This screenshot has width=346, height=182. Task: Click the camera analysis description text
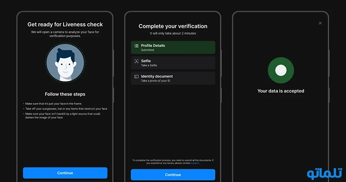tap(65, 34)
